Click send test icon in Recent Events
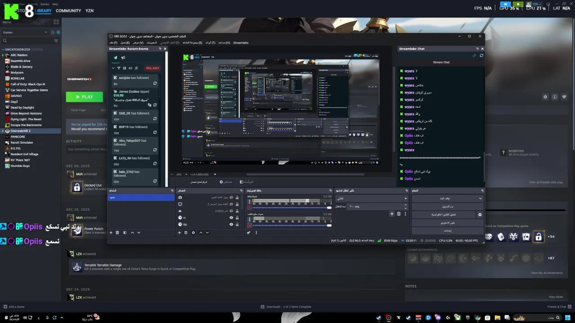This screenshot has width=575, height=323. (115, 58)
